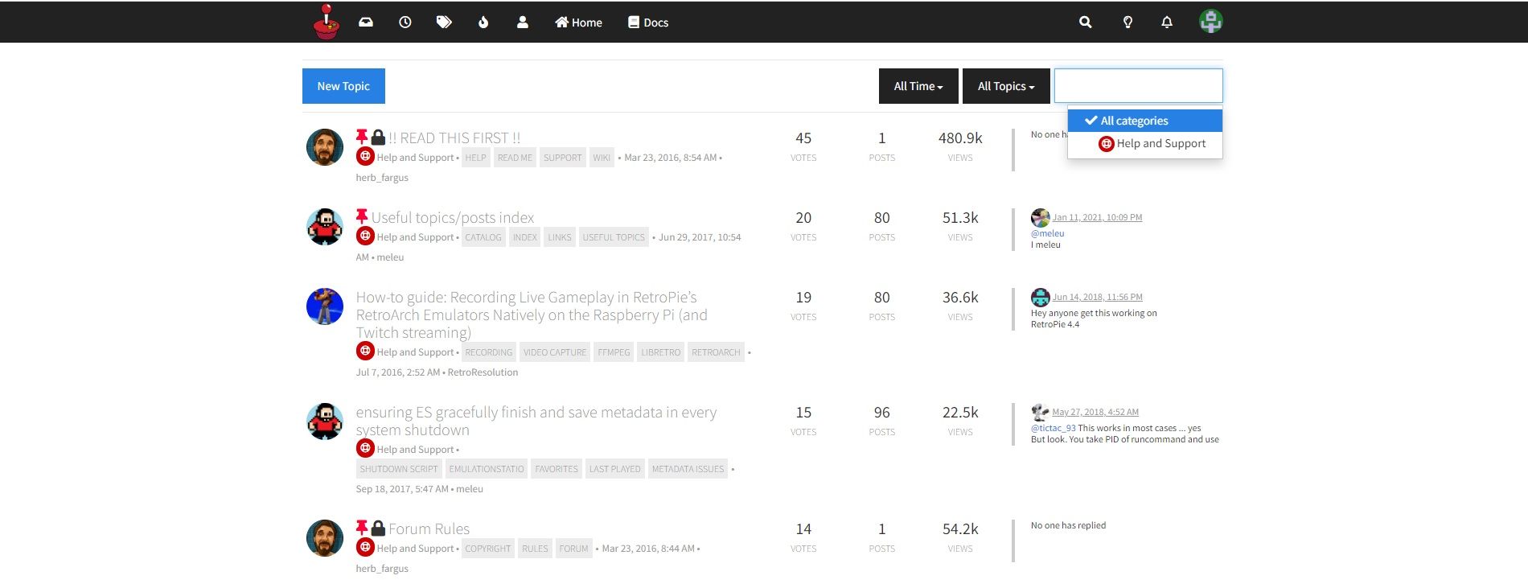Image resolution: width=1528 pixels, height=588 pixels.
Task: Click the New Topic button
Action: pyautogui.click(x=343, y=86)
